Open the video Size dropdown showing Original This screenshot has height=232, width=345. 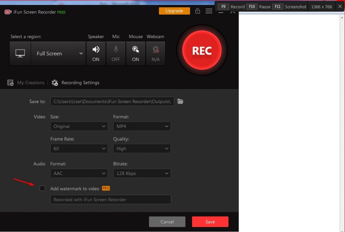coord(79,126)
